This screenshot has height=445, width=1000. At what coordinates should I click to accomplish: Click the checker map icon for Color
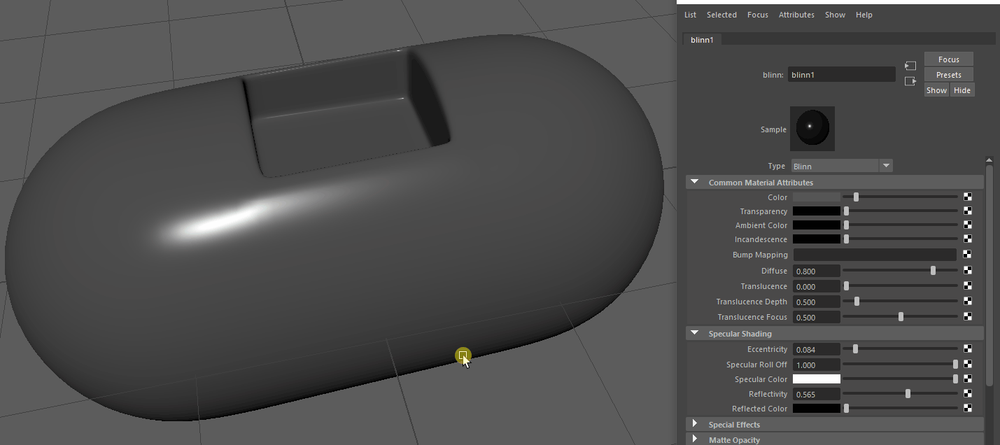click(968, 197)
